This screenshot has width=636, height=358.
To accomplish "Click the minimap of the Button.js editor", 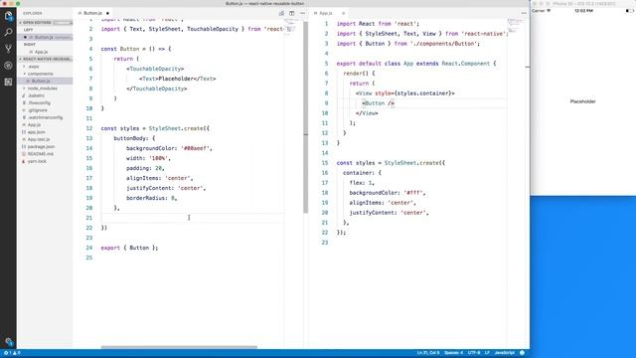I will click(291, 28).
